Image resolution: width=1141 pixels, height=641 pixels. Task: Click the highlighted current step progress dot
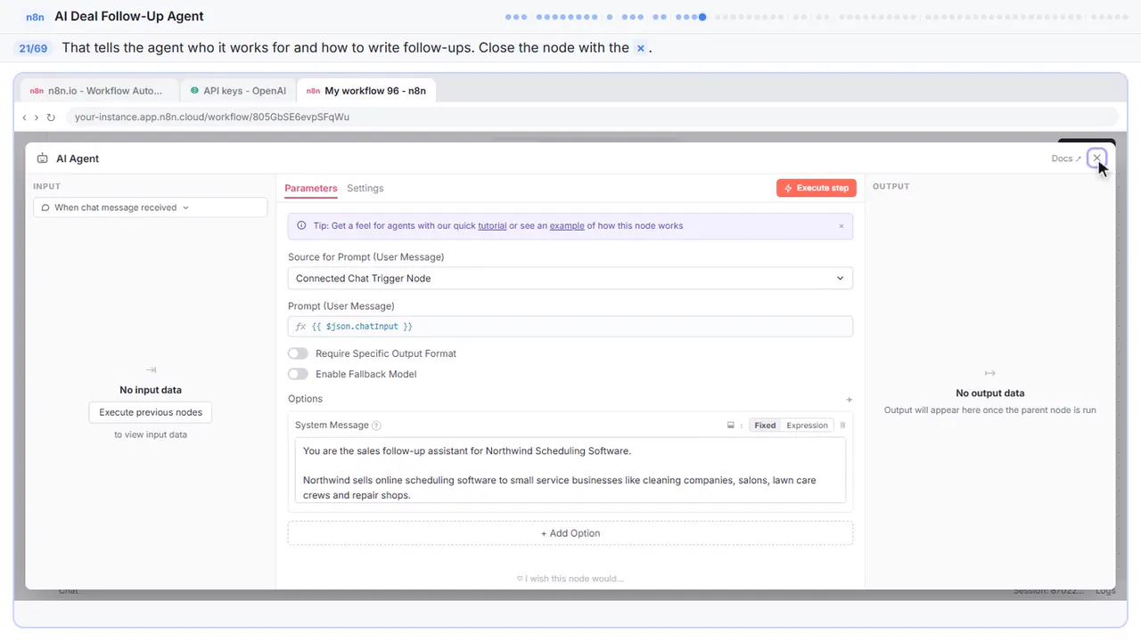point(703,17)
